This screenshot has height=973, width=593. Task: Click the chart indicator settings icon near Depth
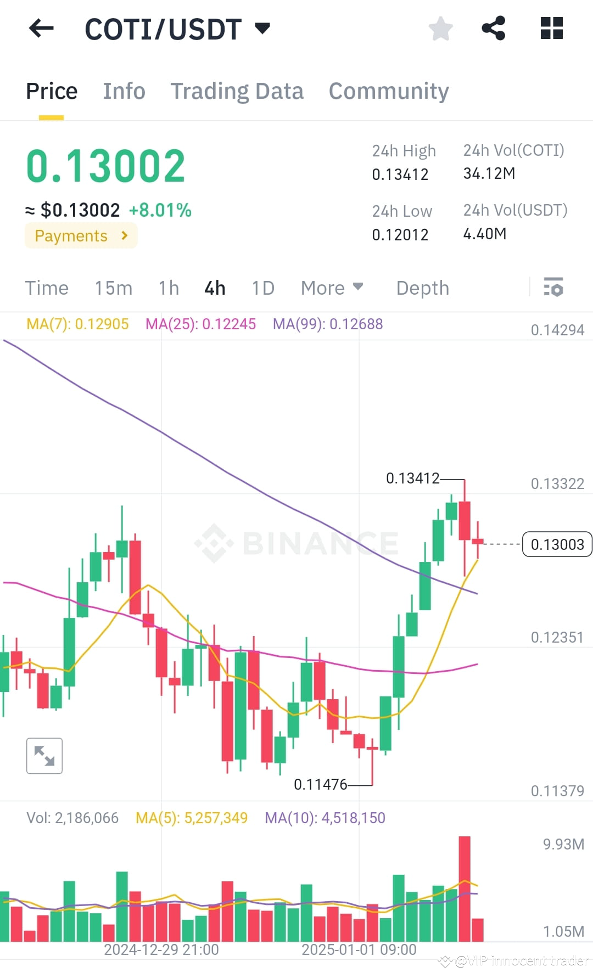(x=553, y=287)
